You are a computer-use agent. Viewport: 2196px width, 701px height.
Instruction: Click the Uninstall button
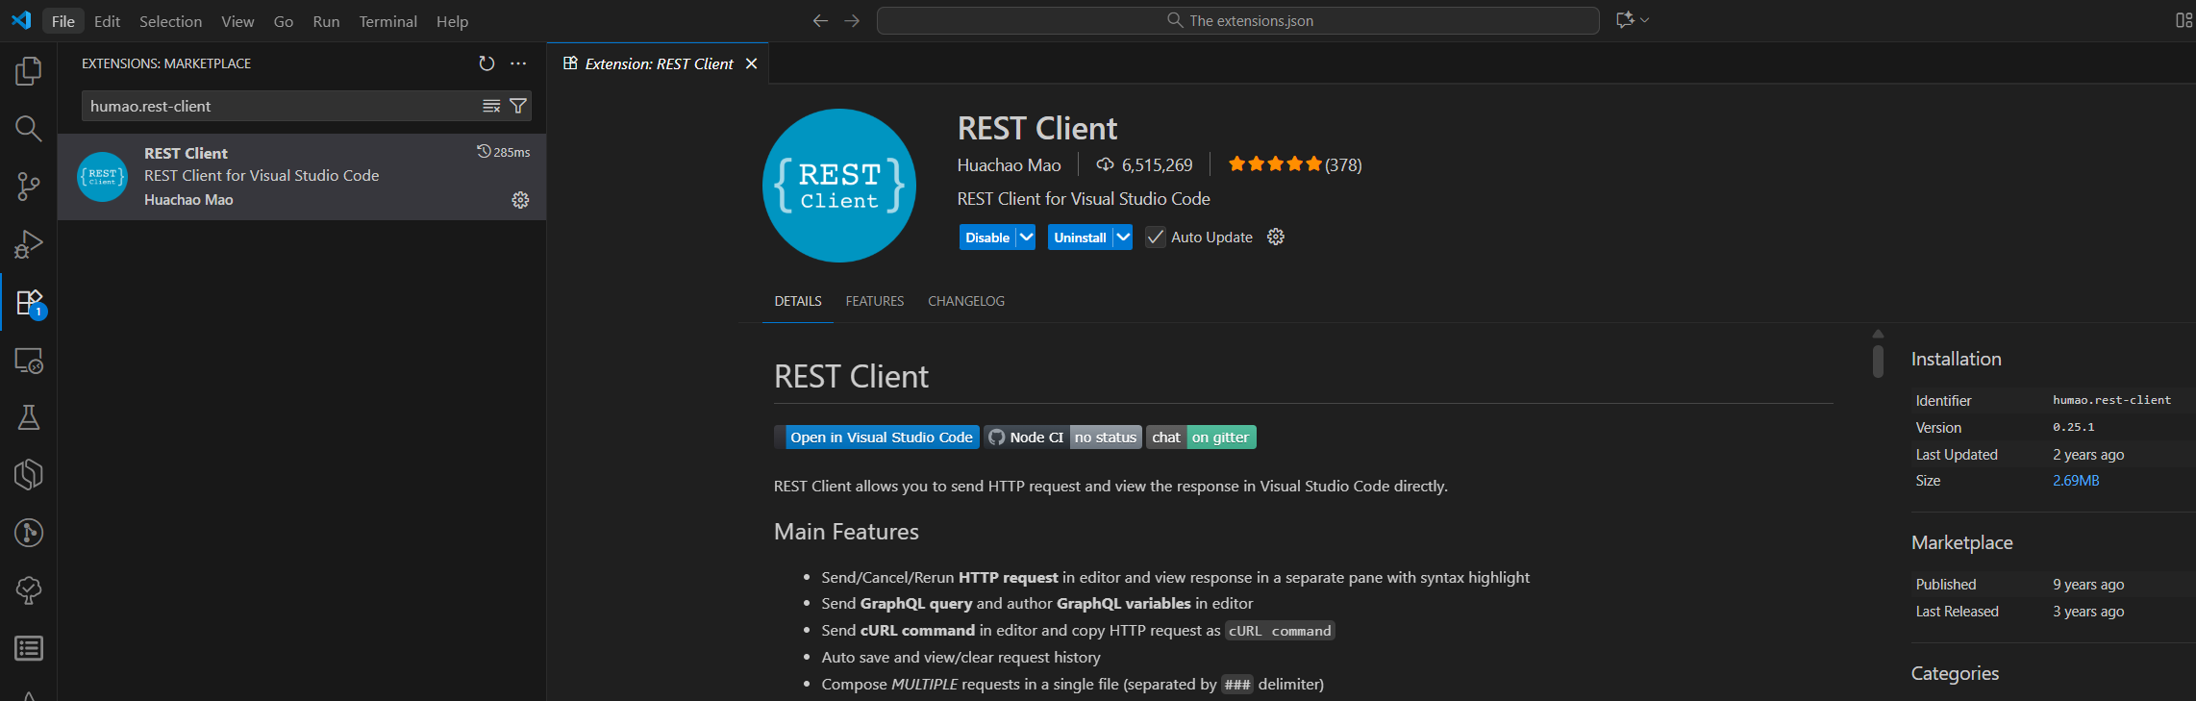tap(1080, 238)
